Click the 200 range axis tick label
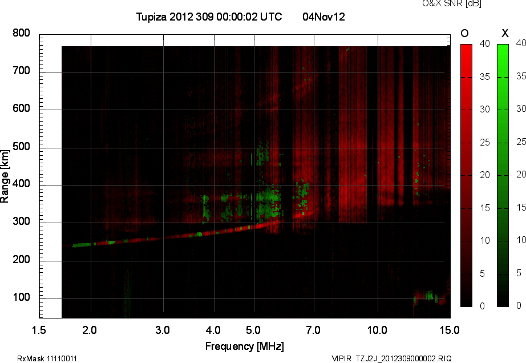 (21, 259)
